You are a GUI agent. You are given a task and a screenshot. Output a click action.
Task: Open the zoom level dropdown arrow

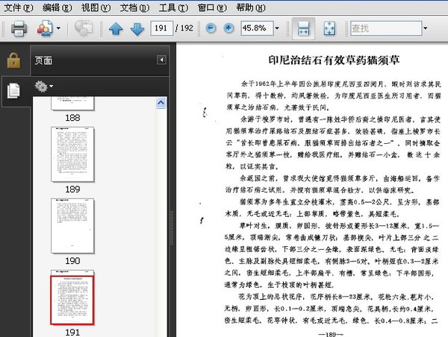[277, 28]
